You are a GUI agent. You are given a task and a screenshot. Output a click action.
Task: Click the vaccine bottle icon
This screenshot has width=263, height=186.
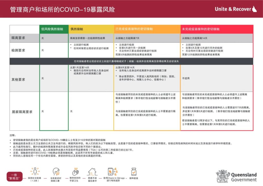click(134, 172)
